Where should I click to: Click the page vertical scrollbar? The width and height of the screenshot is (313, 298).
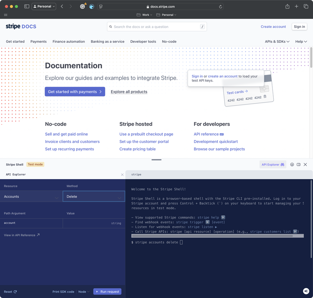311,57
